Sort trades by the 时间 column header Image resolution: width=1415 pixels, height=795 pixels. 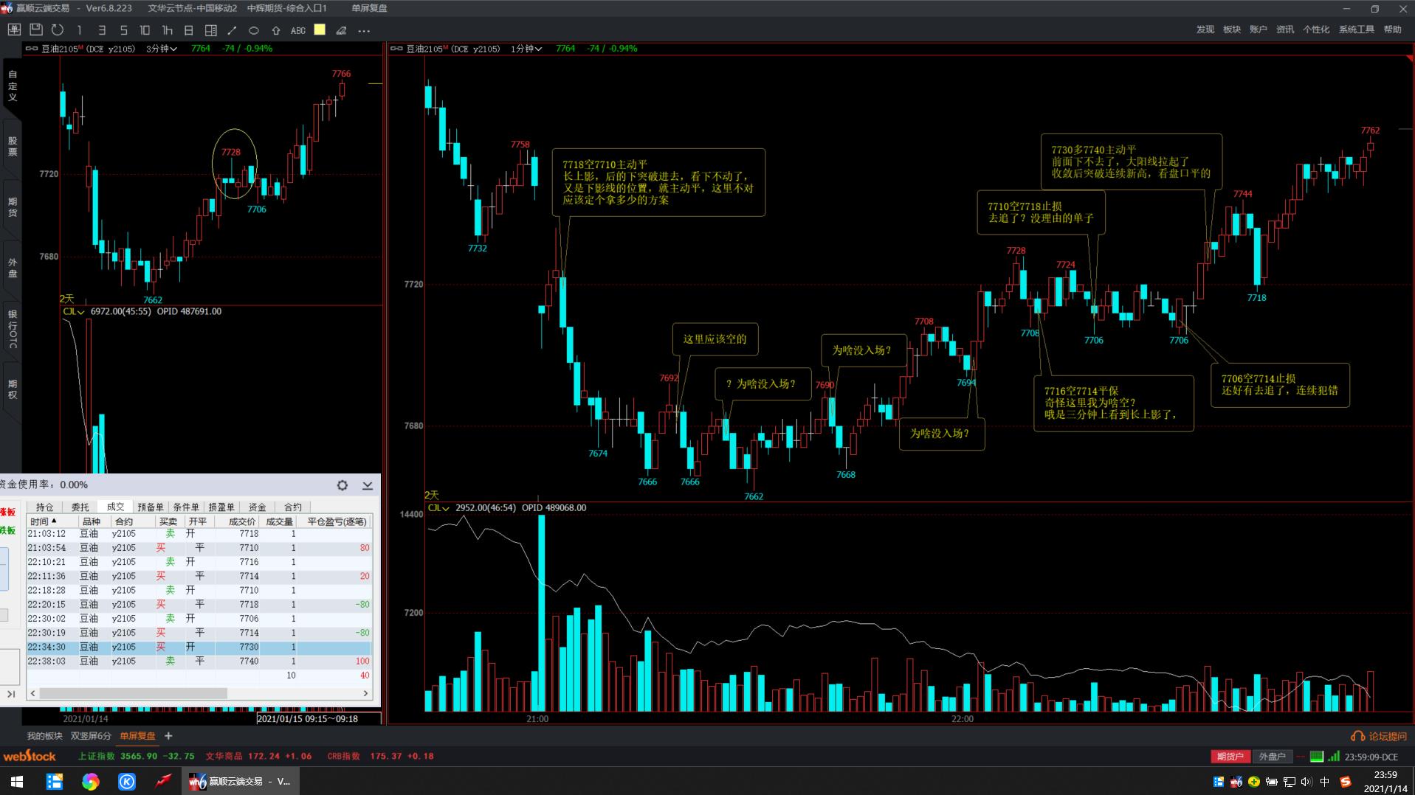[x=44, y=521]
